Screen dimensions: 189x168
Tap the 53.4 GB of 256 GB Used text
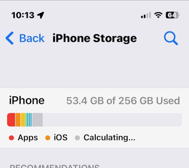click(123, 101)
